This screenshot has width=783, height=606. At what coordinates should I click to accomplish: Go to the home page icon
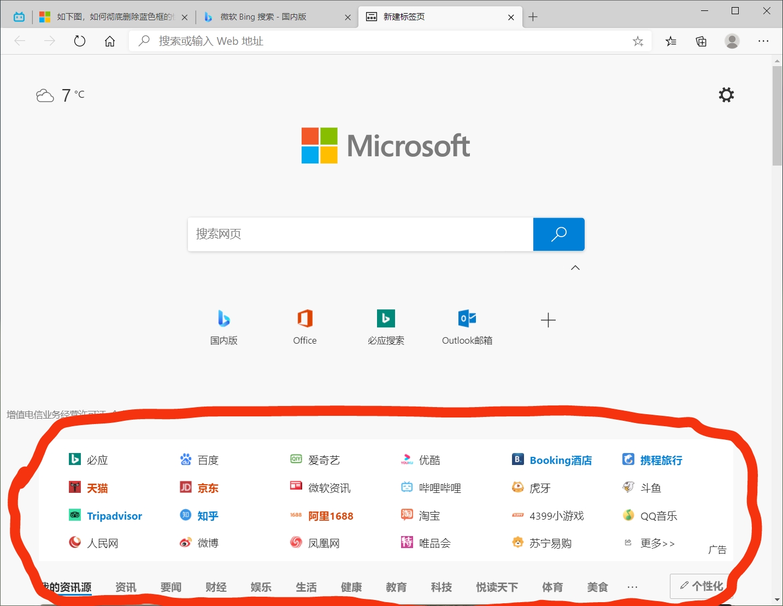[x=110, y=41]
